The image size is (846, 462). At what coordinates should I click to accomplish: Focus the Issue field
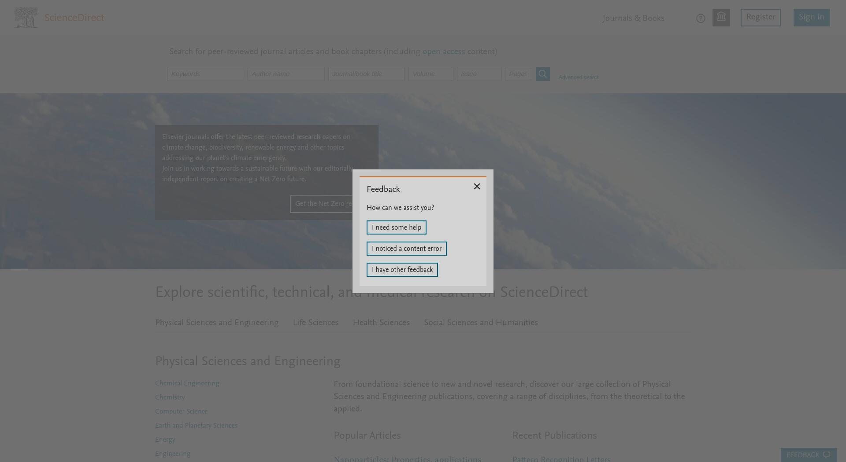click(479, 74)
